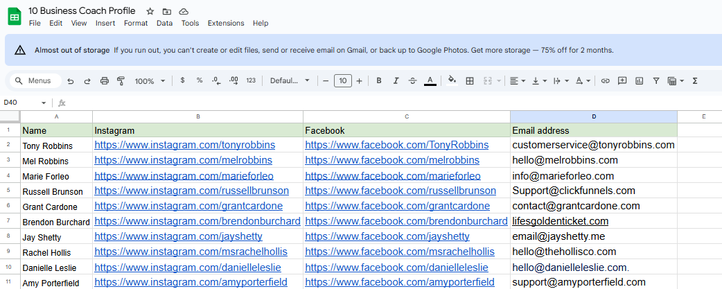Open more number formats (123)
The height and width of the screenshot is (289, 722).
(251, 80)
